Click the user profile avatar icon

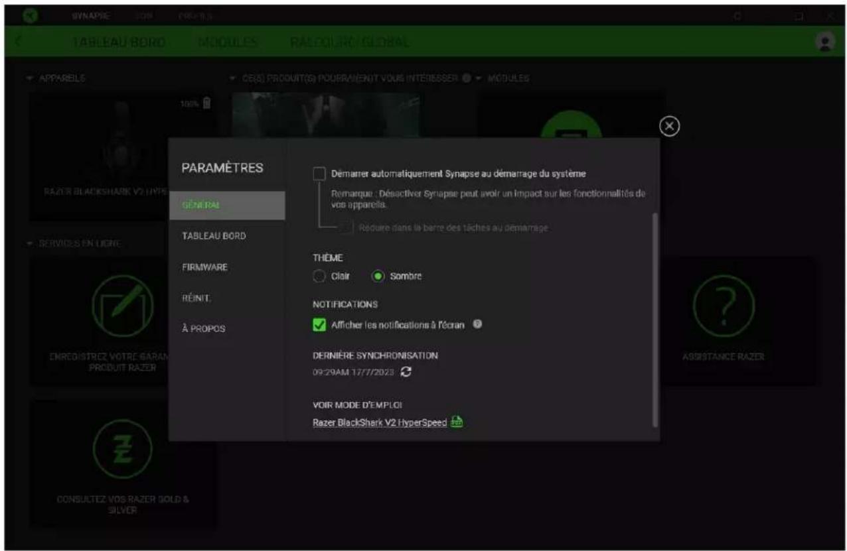click(823, 41)
